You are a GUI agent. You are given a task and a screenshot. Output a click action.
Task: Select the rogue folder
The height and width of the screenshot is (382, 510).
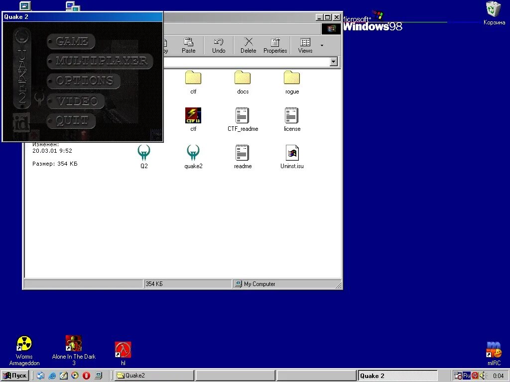292,83
